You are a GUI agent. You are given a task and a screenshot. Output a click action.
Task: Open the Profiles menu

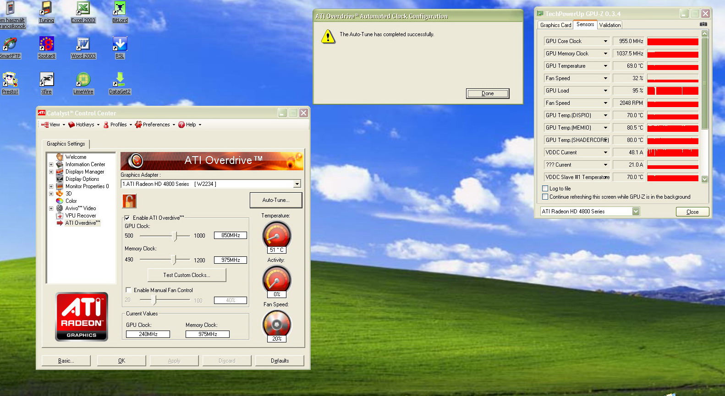[117, 125]
